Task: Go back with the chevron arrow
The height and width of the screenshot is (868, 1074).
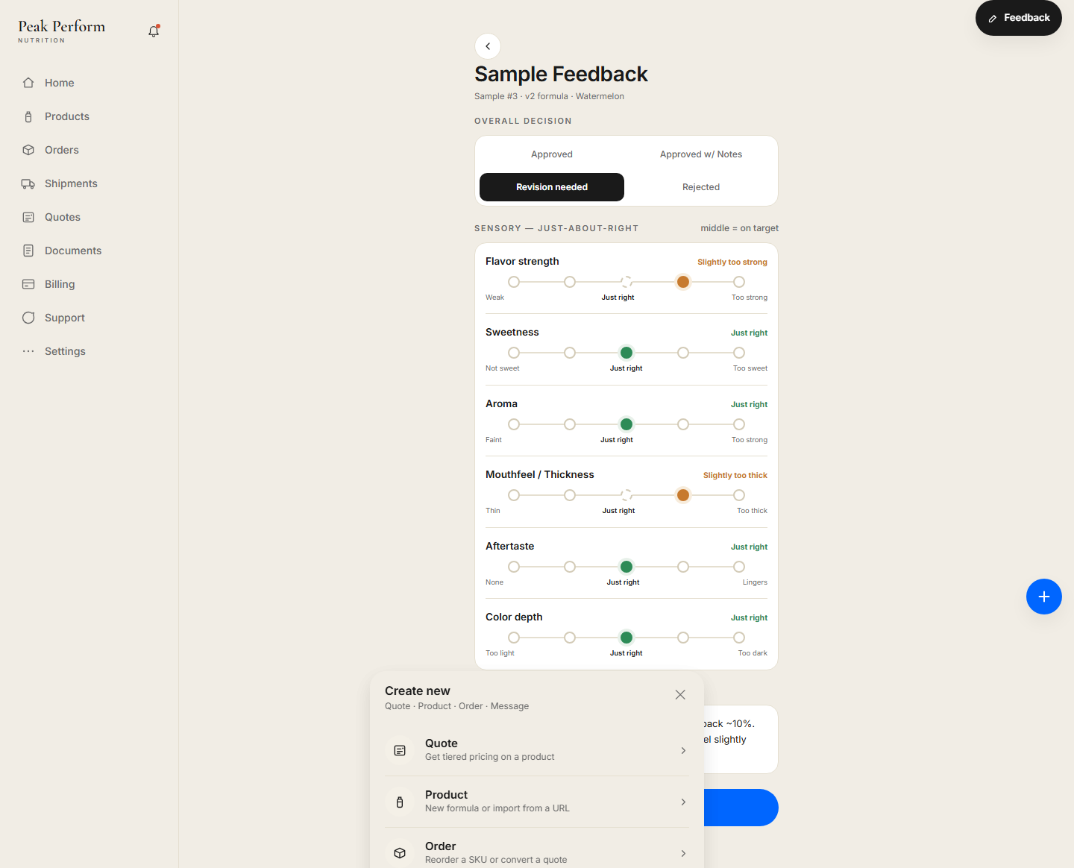Action: pos(488,46)
